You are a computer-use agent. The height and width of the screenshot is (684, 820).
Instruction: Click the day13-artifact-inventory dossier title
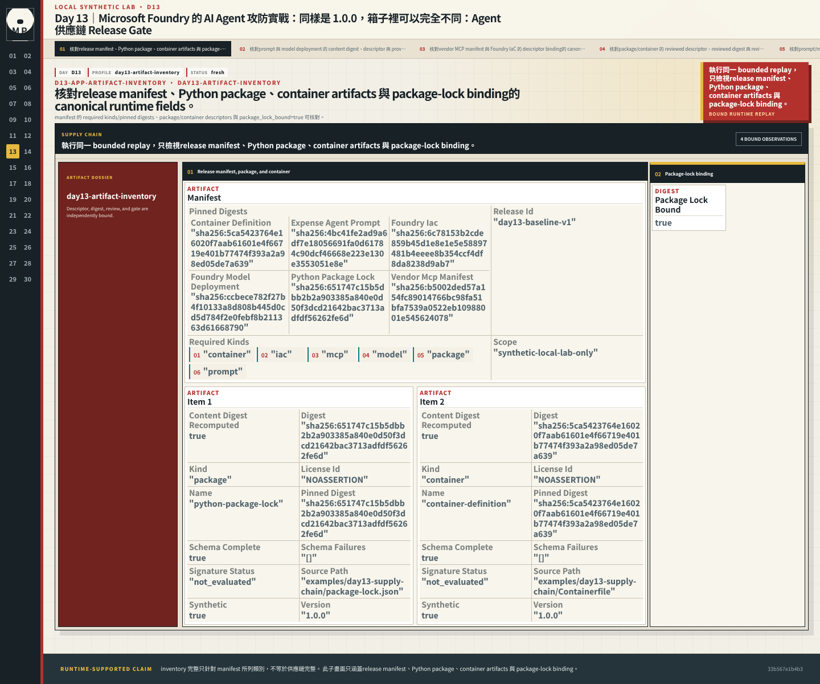pyautogui.click(x=112, y=196)
